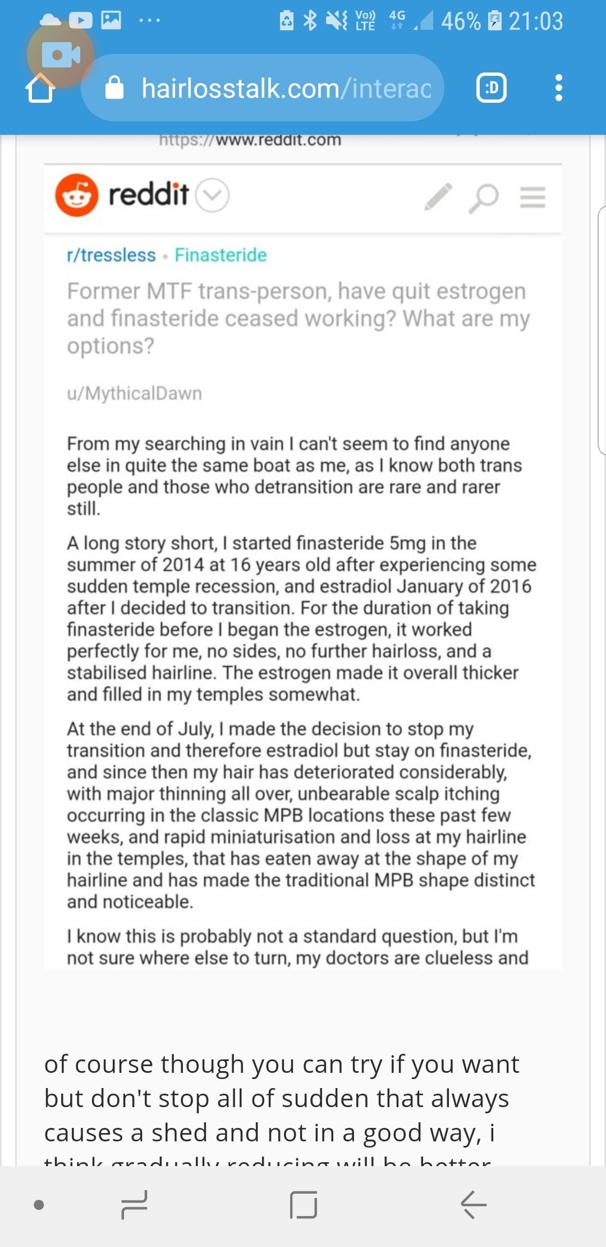Image resolution: width=606 pixels, height=1247 pixels.
Task: Open Reddit search magnifier icon
Action: 484,198
